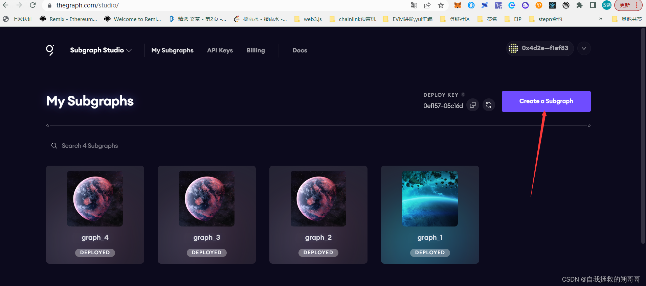Open MetaMask fox extension
646x286 pixels.
click(x=458, y=5)
